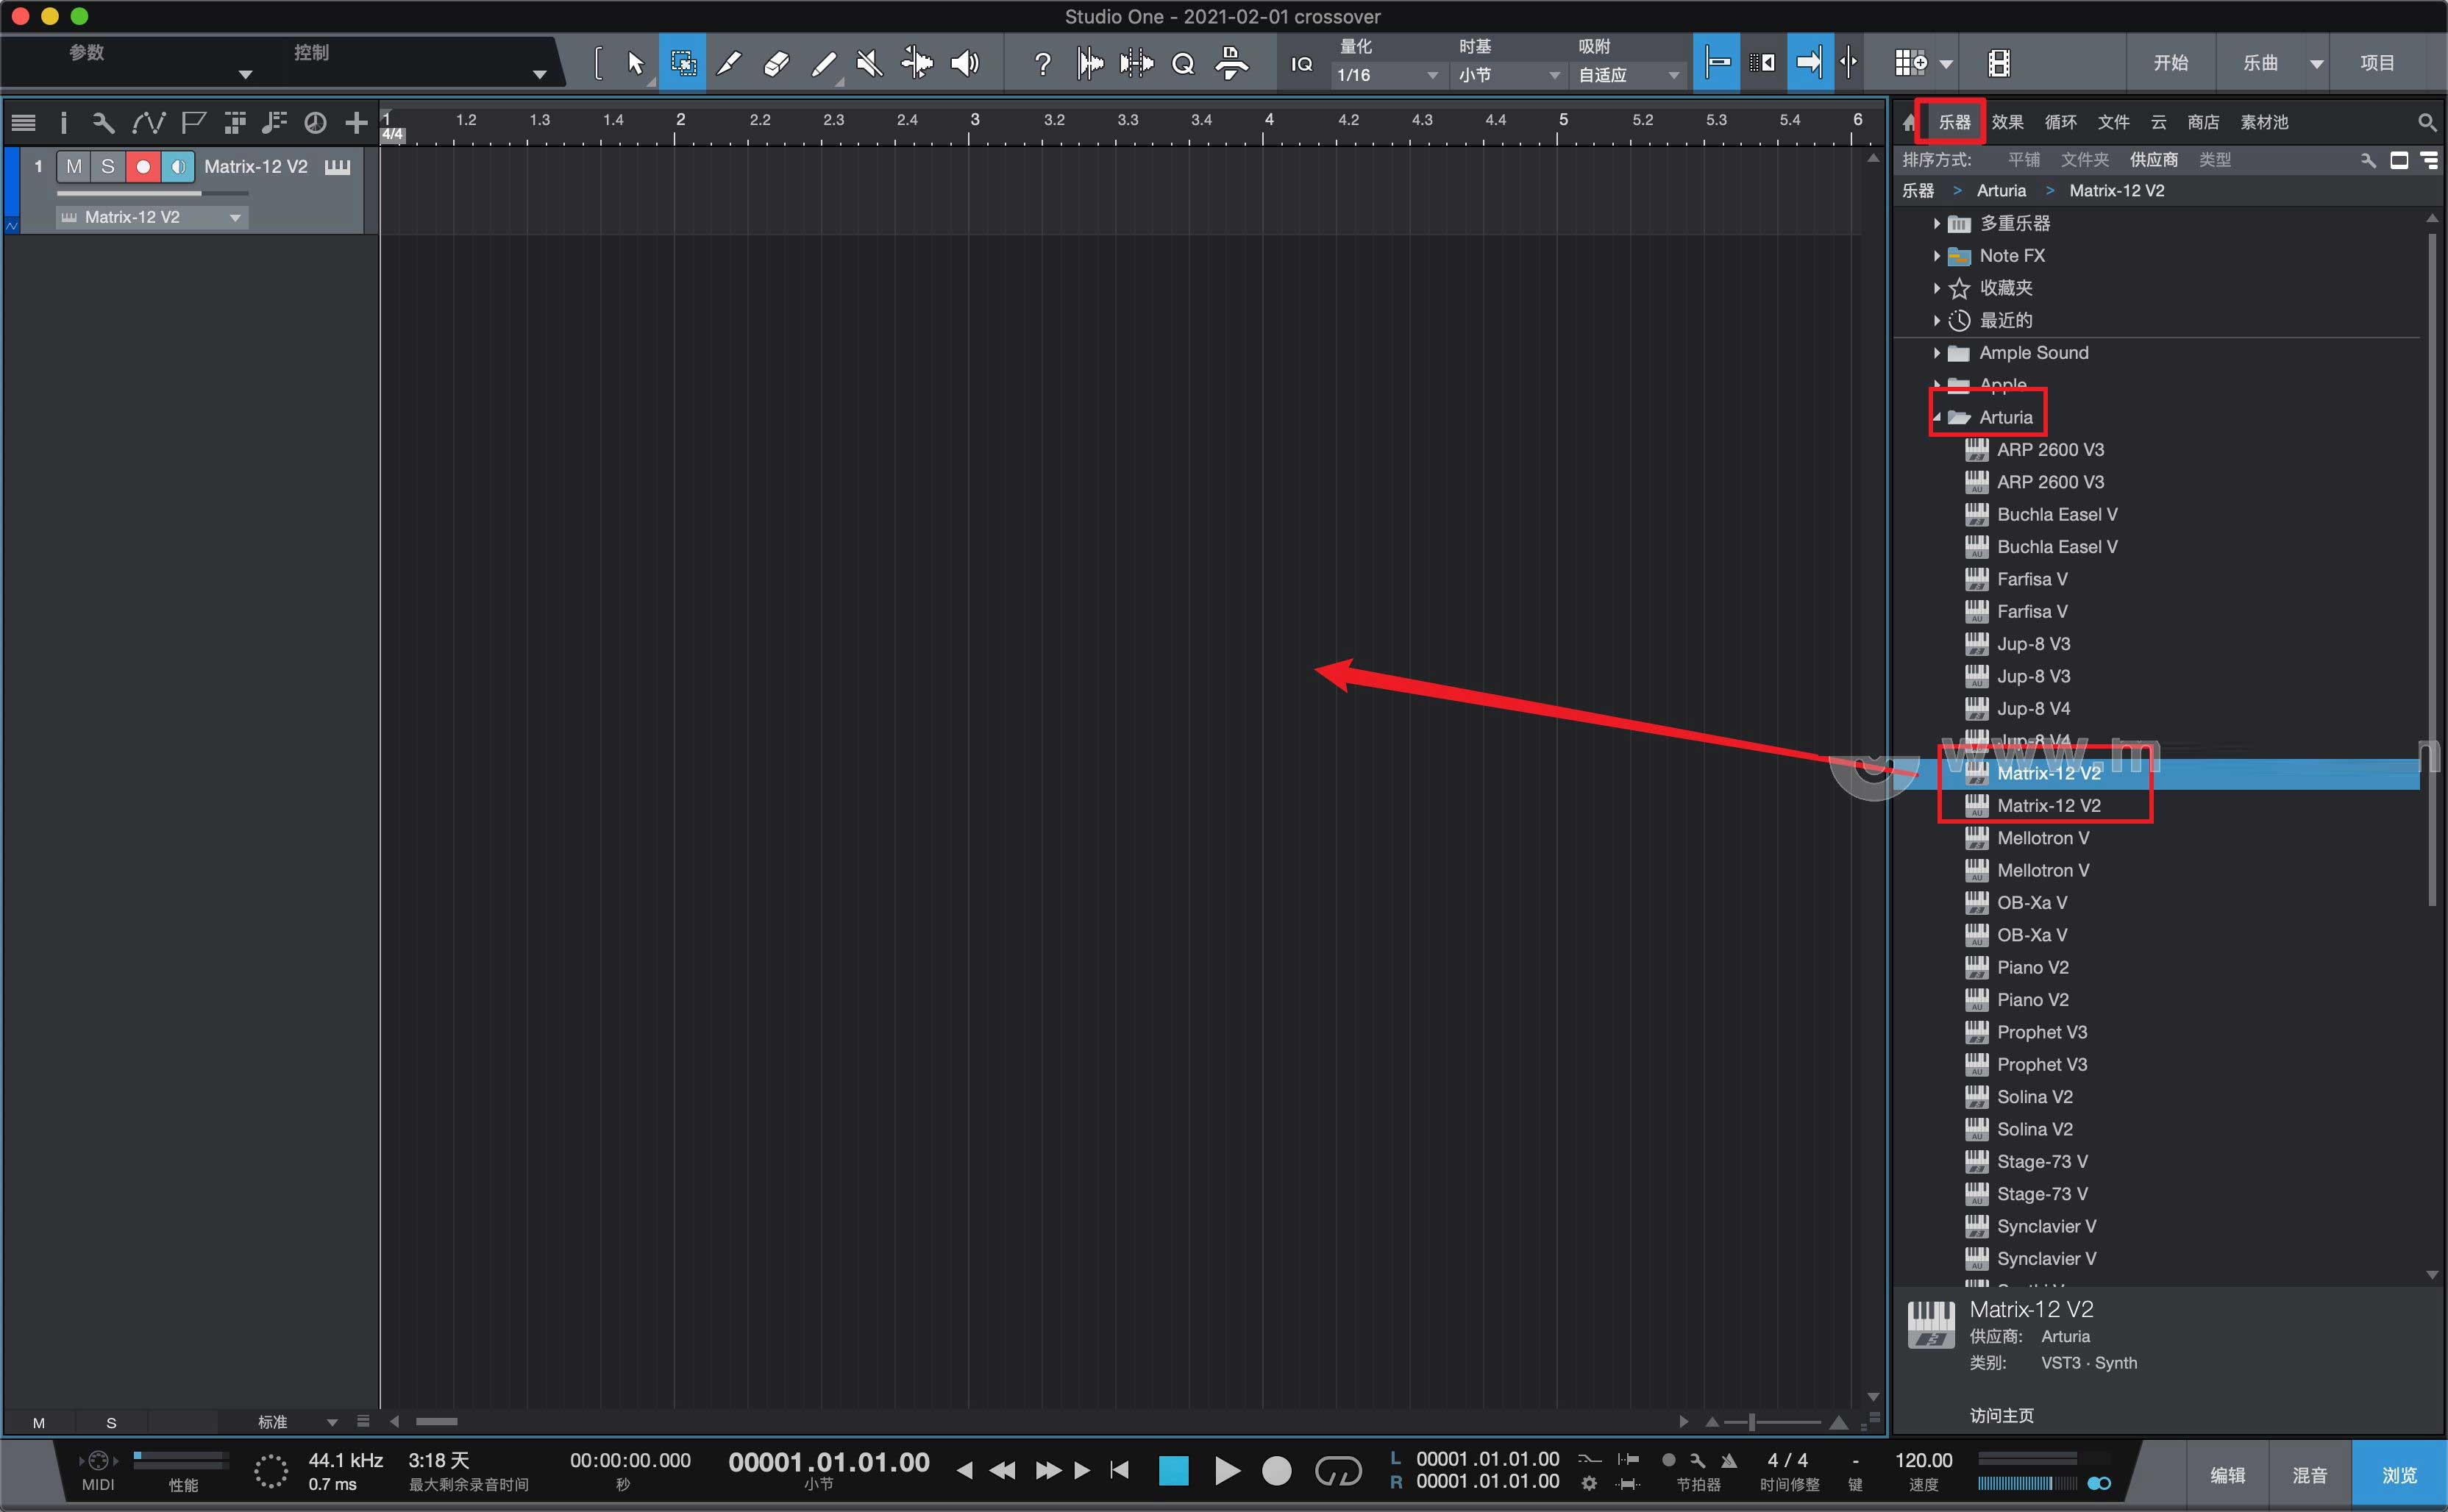Switch to the 循环 browser tab

coord(2060,122)
